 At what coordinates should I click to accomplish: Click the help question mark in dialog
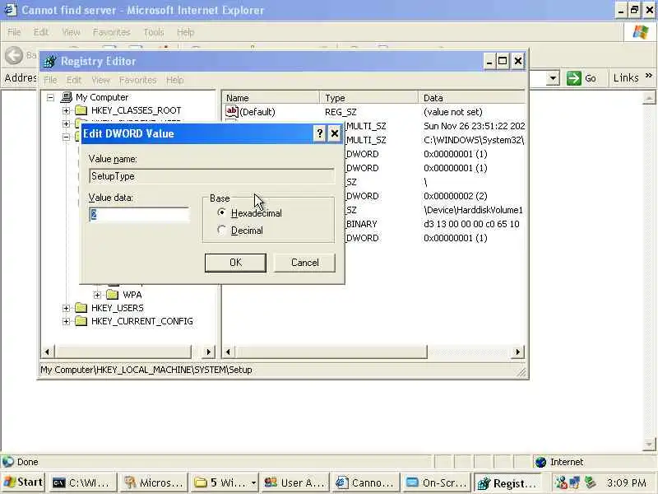(320, 133)
